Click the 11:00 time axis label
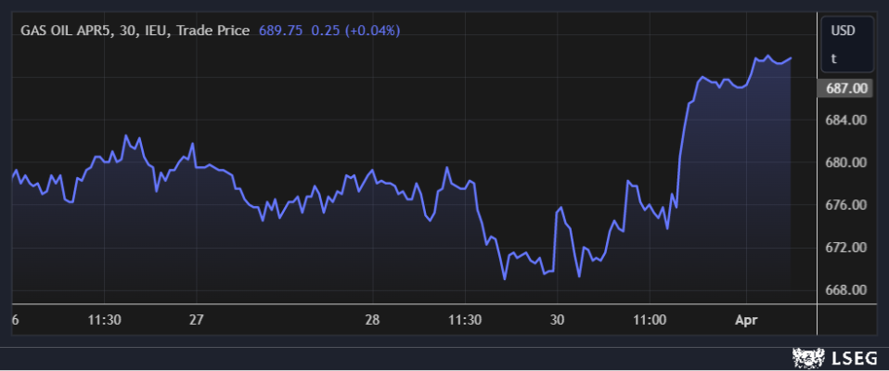Screen dimensions: 889x371 pos(649,319)
